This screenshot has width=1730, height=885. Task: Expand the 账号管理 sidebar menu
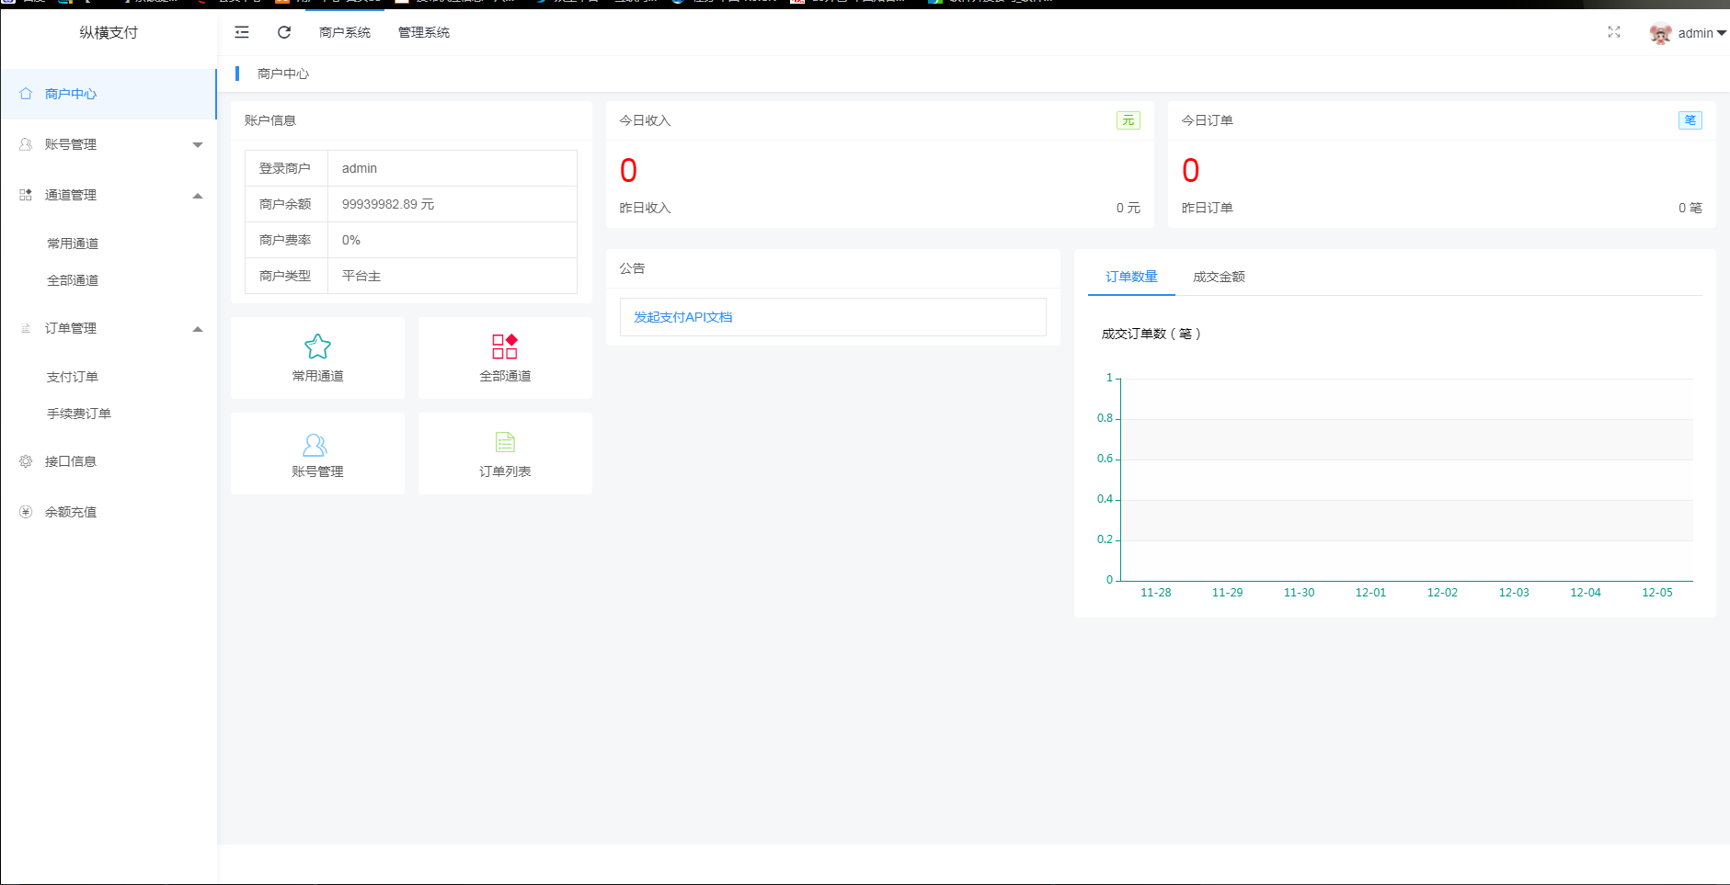tap(109, 144)
